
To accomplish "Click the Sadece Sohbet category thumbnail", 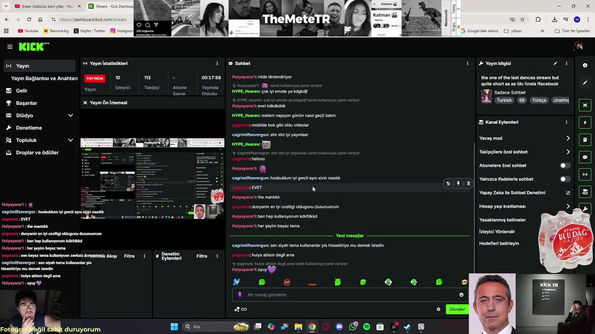I will pyautogui.click(x=486, y=96).
